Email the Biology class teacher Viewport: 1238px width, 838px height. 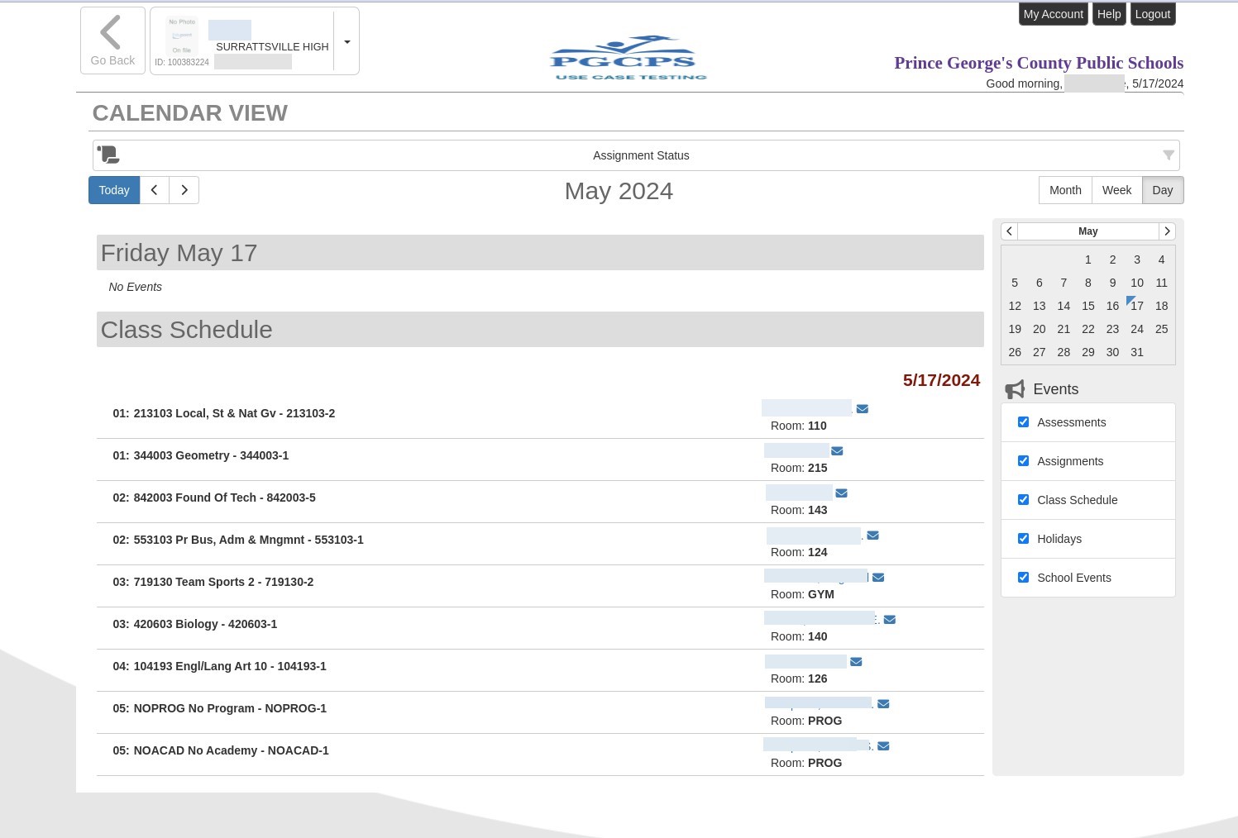coord(889,620)
